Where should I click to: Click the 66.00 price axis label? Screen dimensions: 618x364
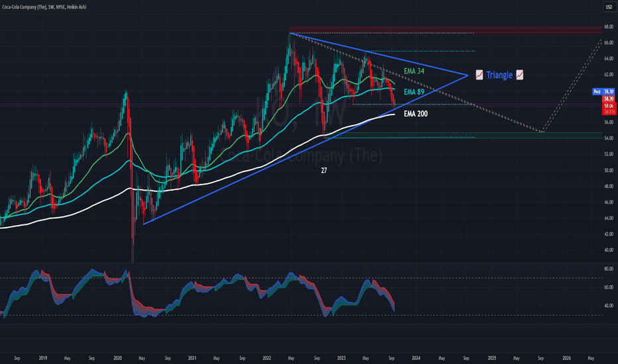(x=609, y=42)
